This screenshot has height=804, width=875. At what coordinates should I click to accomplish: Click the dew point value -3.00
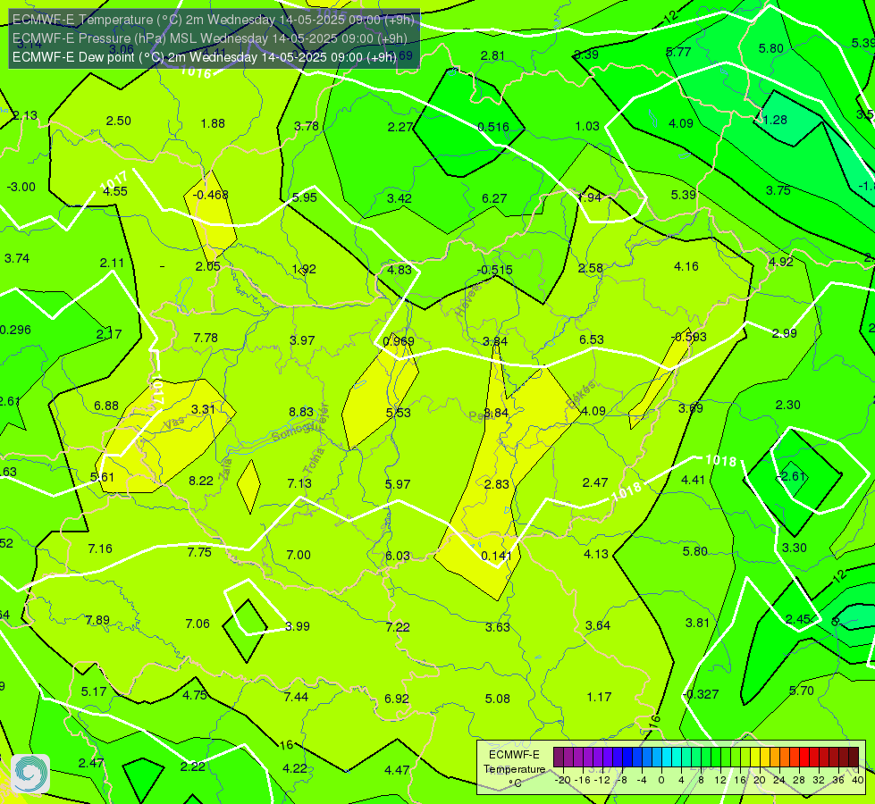pos(21,187)
